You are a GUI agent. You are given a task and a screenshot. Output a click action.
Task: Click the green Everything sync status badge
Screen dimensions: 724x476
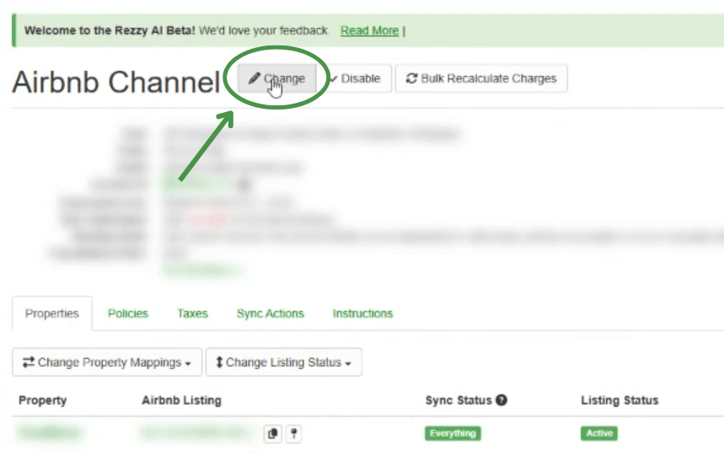[452, 434]
